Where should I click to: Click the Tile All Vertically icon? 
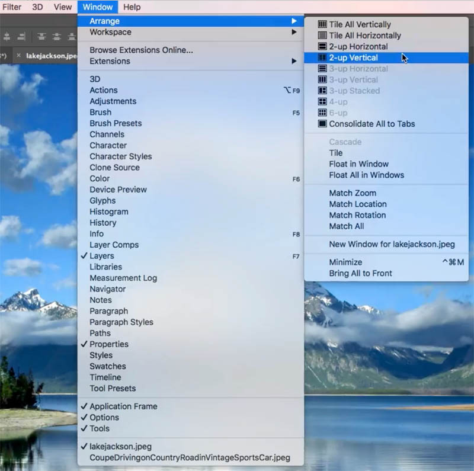click(322, 24)
